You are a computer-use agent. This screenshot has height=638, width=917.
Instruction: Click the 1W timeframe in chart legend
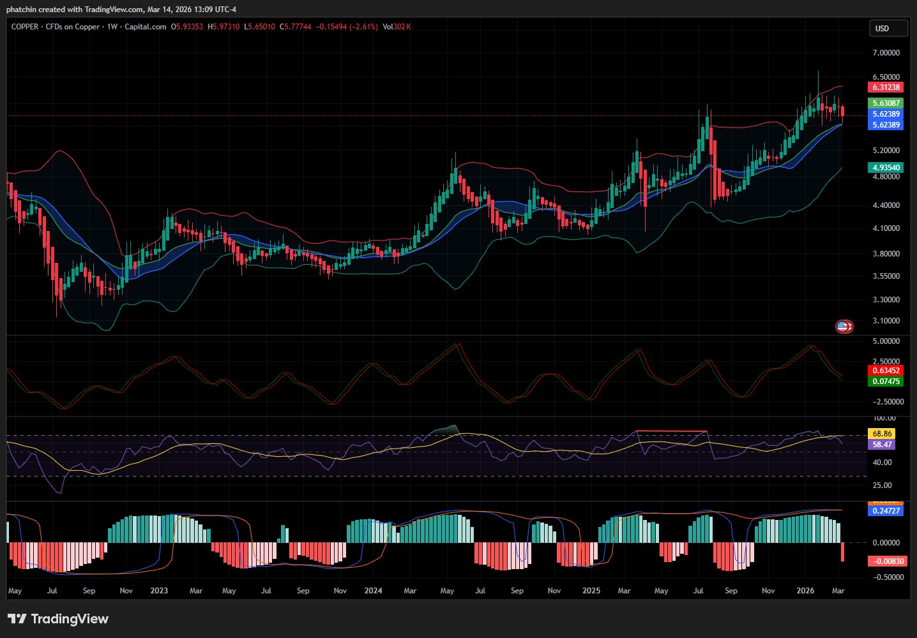(x=112, y=27)
